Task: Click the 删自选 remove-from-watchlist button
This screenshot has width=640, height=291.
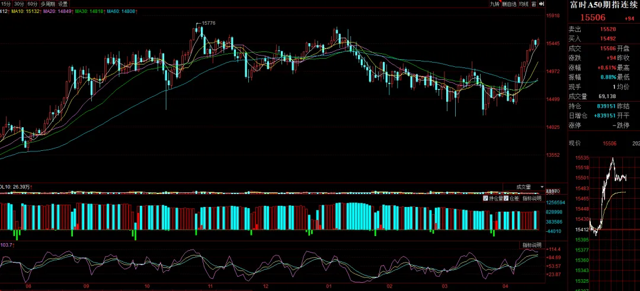Action: click(510, 4)
